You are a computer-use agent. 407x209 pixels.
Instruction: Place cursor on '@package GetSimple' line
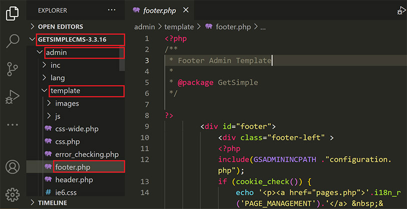click(214, 82)
